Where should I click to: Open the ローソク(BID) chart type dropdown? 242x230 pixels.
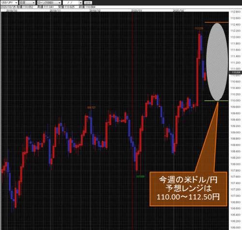(49, 2)
